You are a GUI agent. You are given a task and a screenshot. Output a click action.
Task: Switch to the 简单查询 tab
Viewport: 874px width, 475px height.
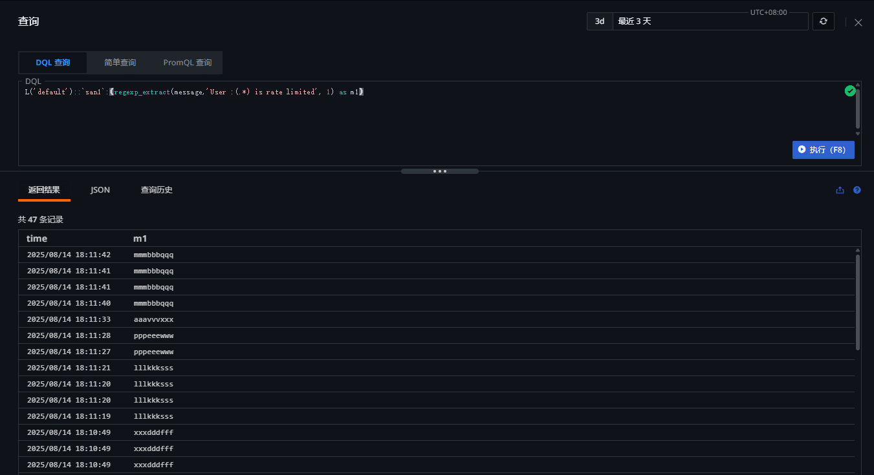tap(120, 63)
